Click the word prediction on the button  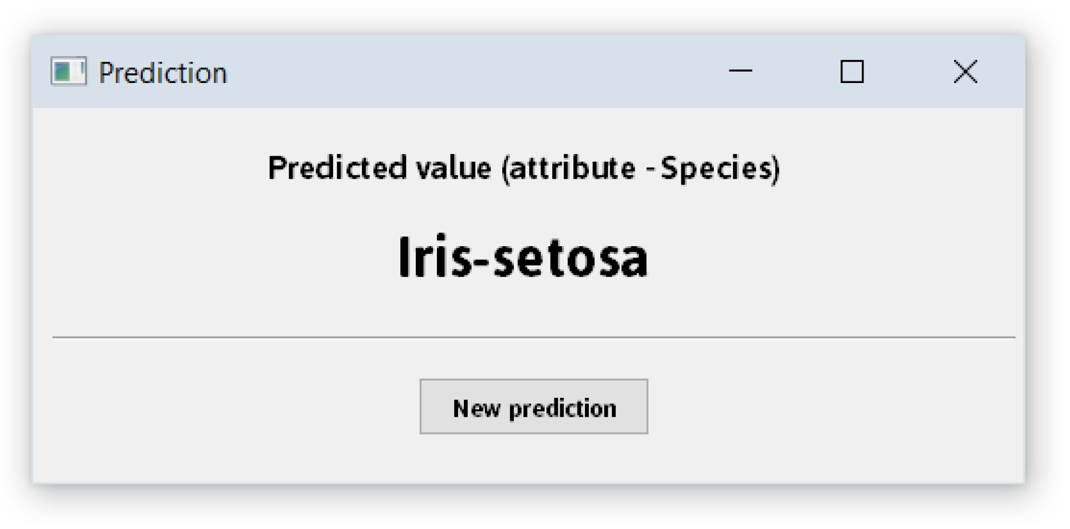[563, 409]
